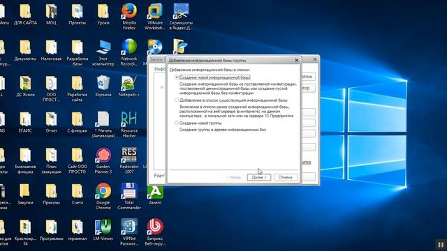Viewport: 447px width, 251px height.
Task: Open the План эвакуации folder
Action: [x=51, y=155]
